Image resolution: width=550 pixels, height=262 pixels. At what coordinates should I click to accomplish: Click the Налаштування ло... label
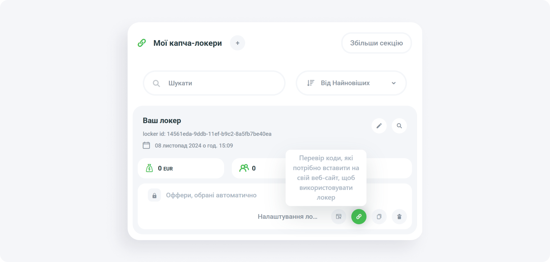tap(287, 217)
